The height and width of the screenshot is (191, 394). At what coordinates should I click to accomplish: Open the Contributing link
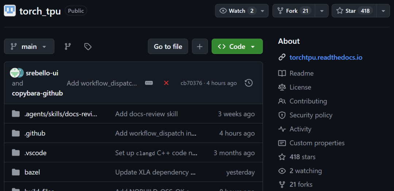[308, 101]
